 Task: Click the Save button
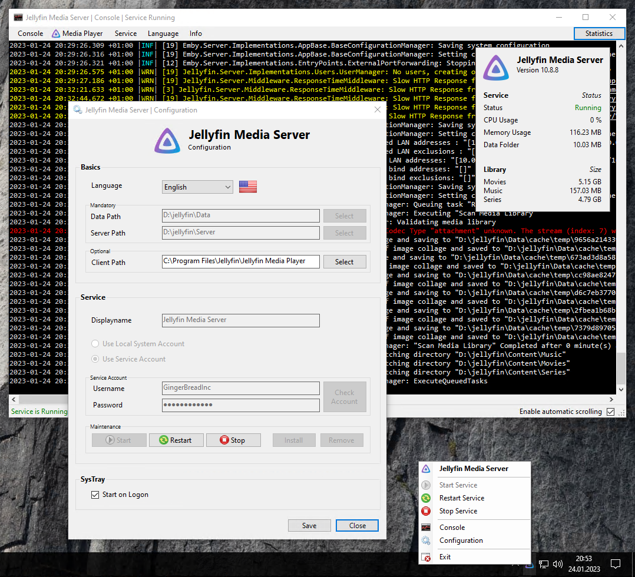(309, 525)
